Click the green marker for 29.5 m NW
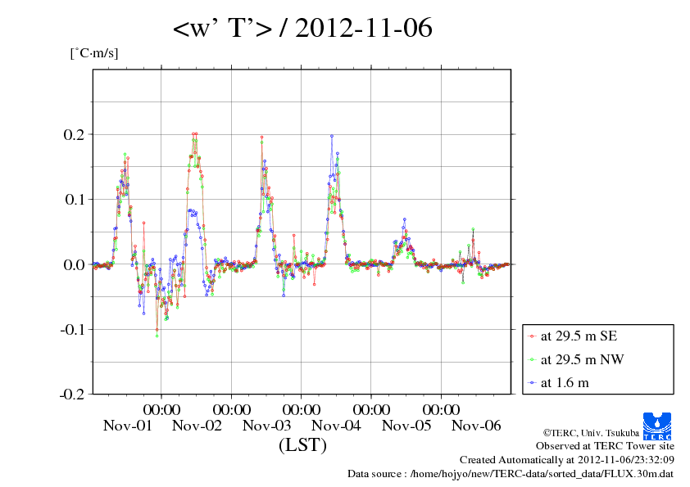The height and width of the screenshot is (487, 690). point(532,359)
